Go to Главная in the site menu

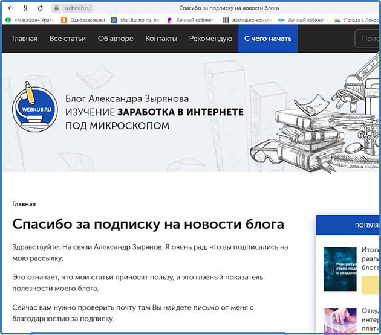[x=24, y=39]
